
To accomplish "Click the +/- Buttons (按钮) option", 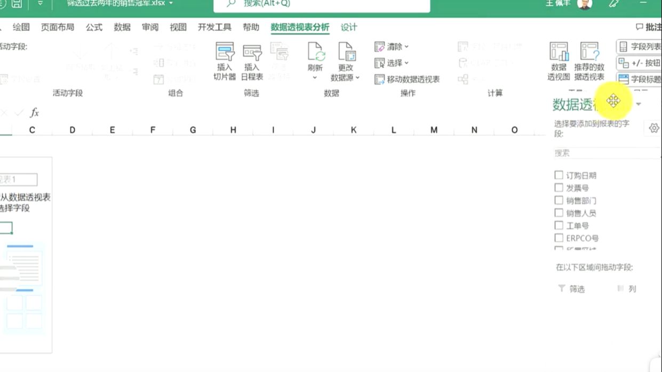I will 643,63.
